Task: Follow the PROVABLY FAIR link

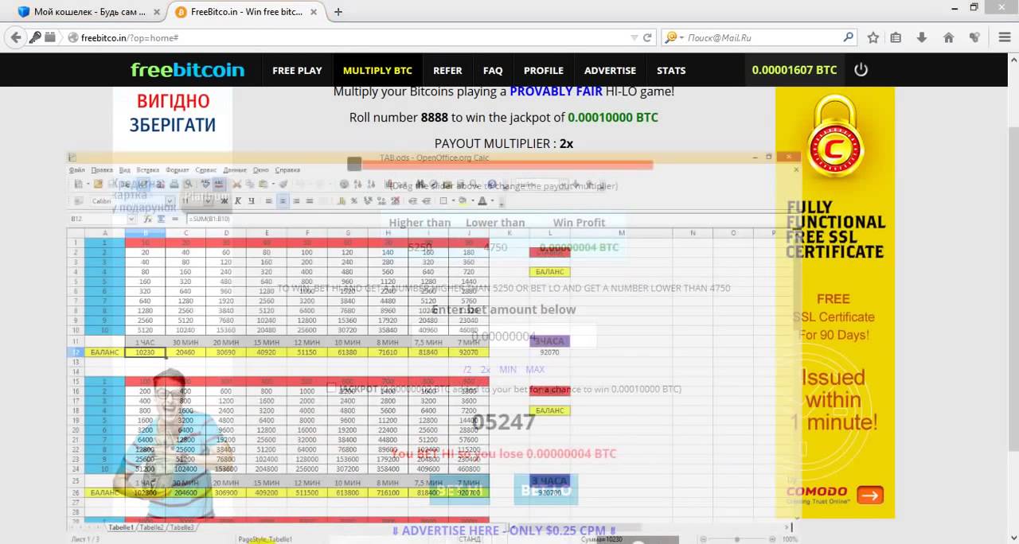Action: point(556,91)
